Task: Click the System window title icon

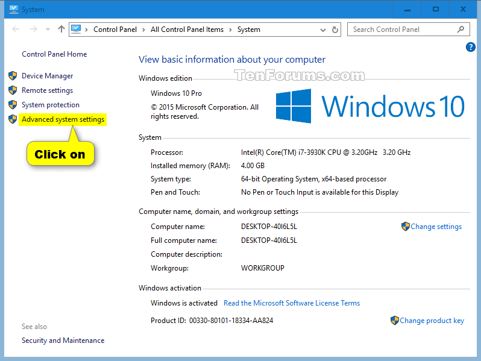Action: pos(14,10)
